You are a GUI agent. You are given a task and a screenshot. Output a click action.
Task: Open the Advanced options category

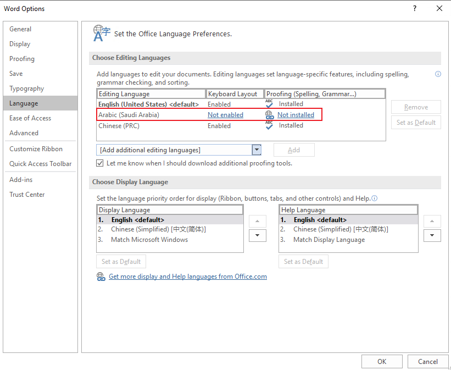click(x=40, y=132)
